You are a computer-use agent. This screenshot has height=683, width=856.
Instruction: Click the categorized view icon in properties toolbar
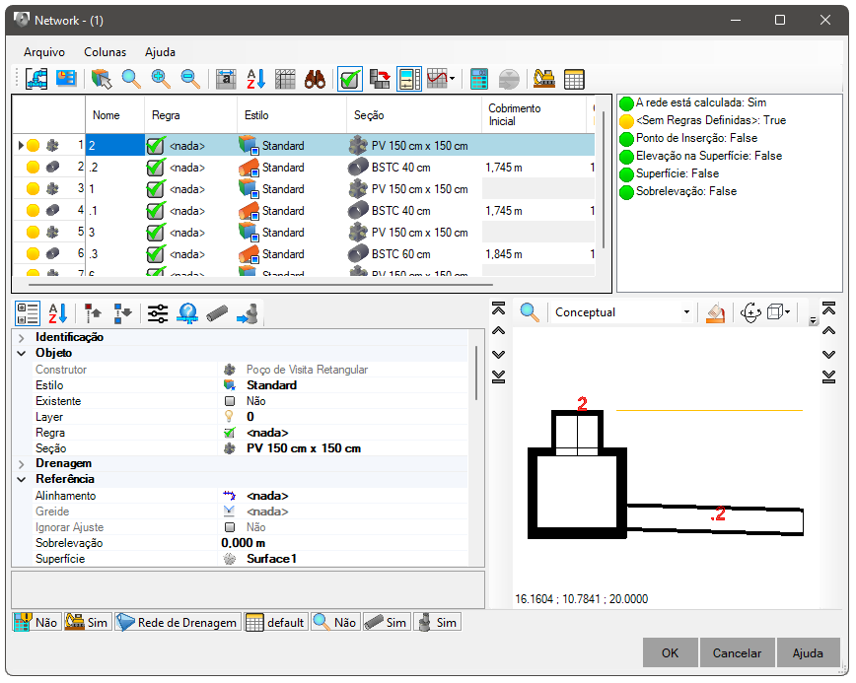[x=28, y=313]
